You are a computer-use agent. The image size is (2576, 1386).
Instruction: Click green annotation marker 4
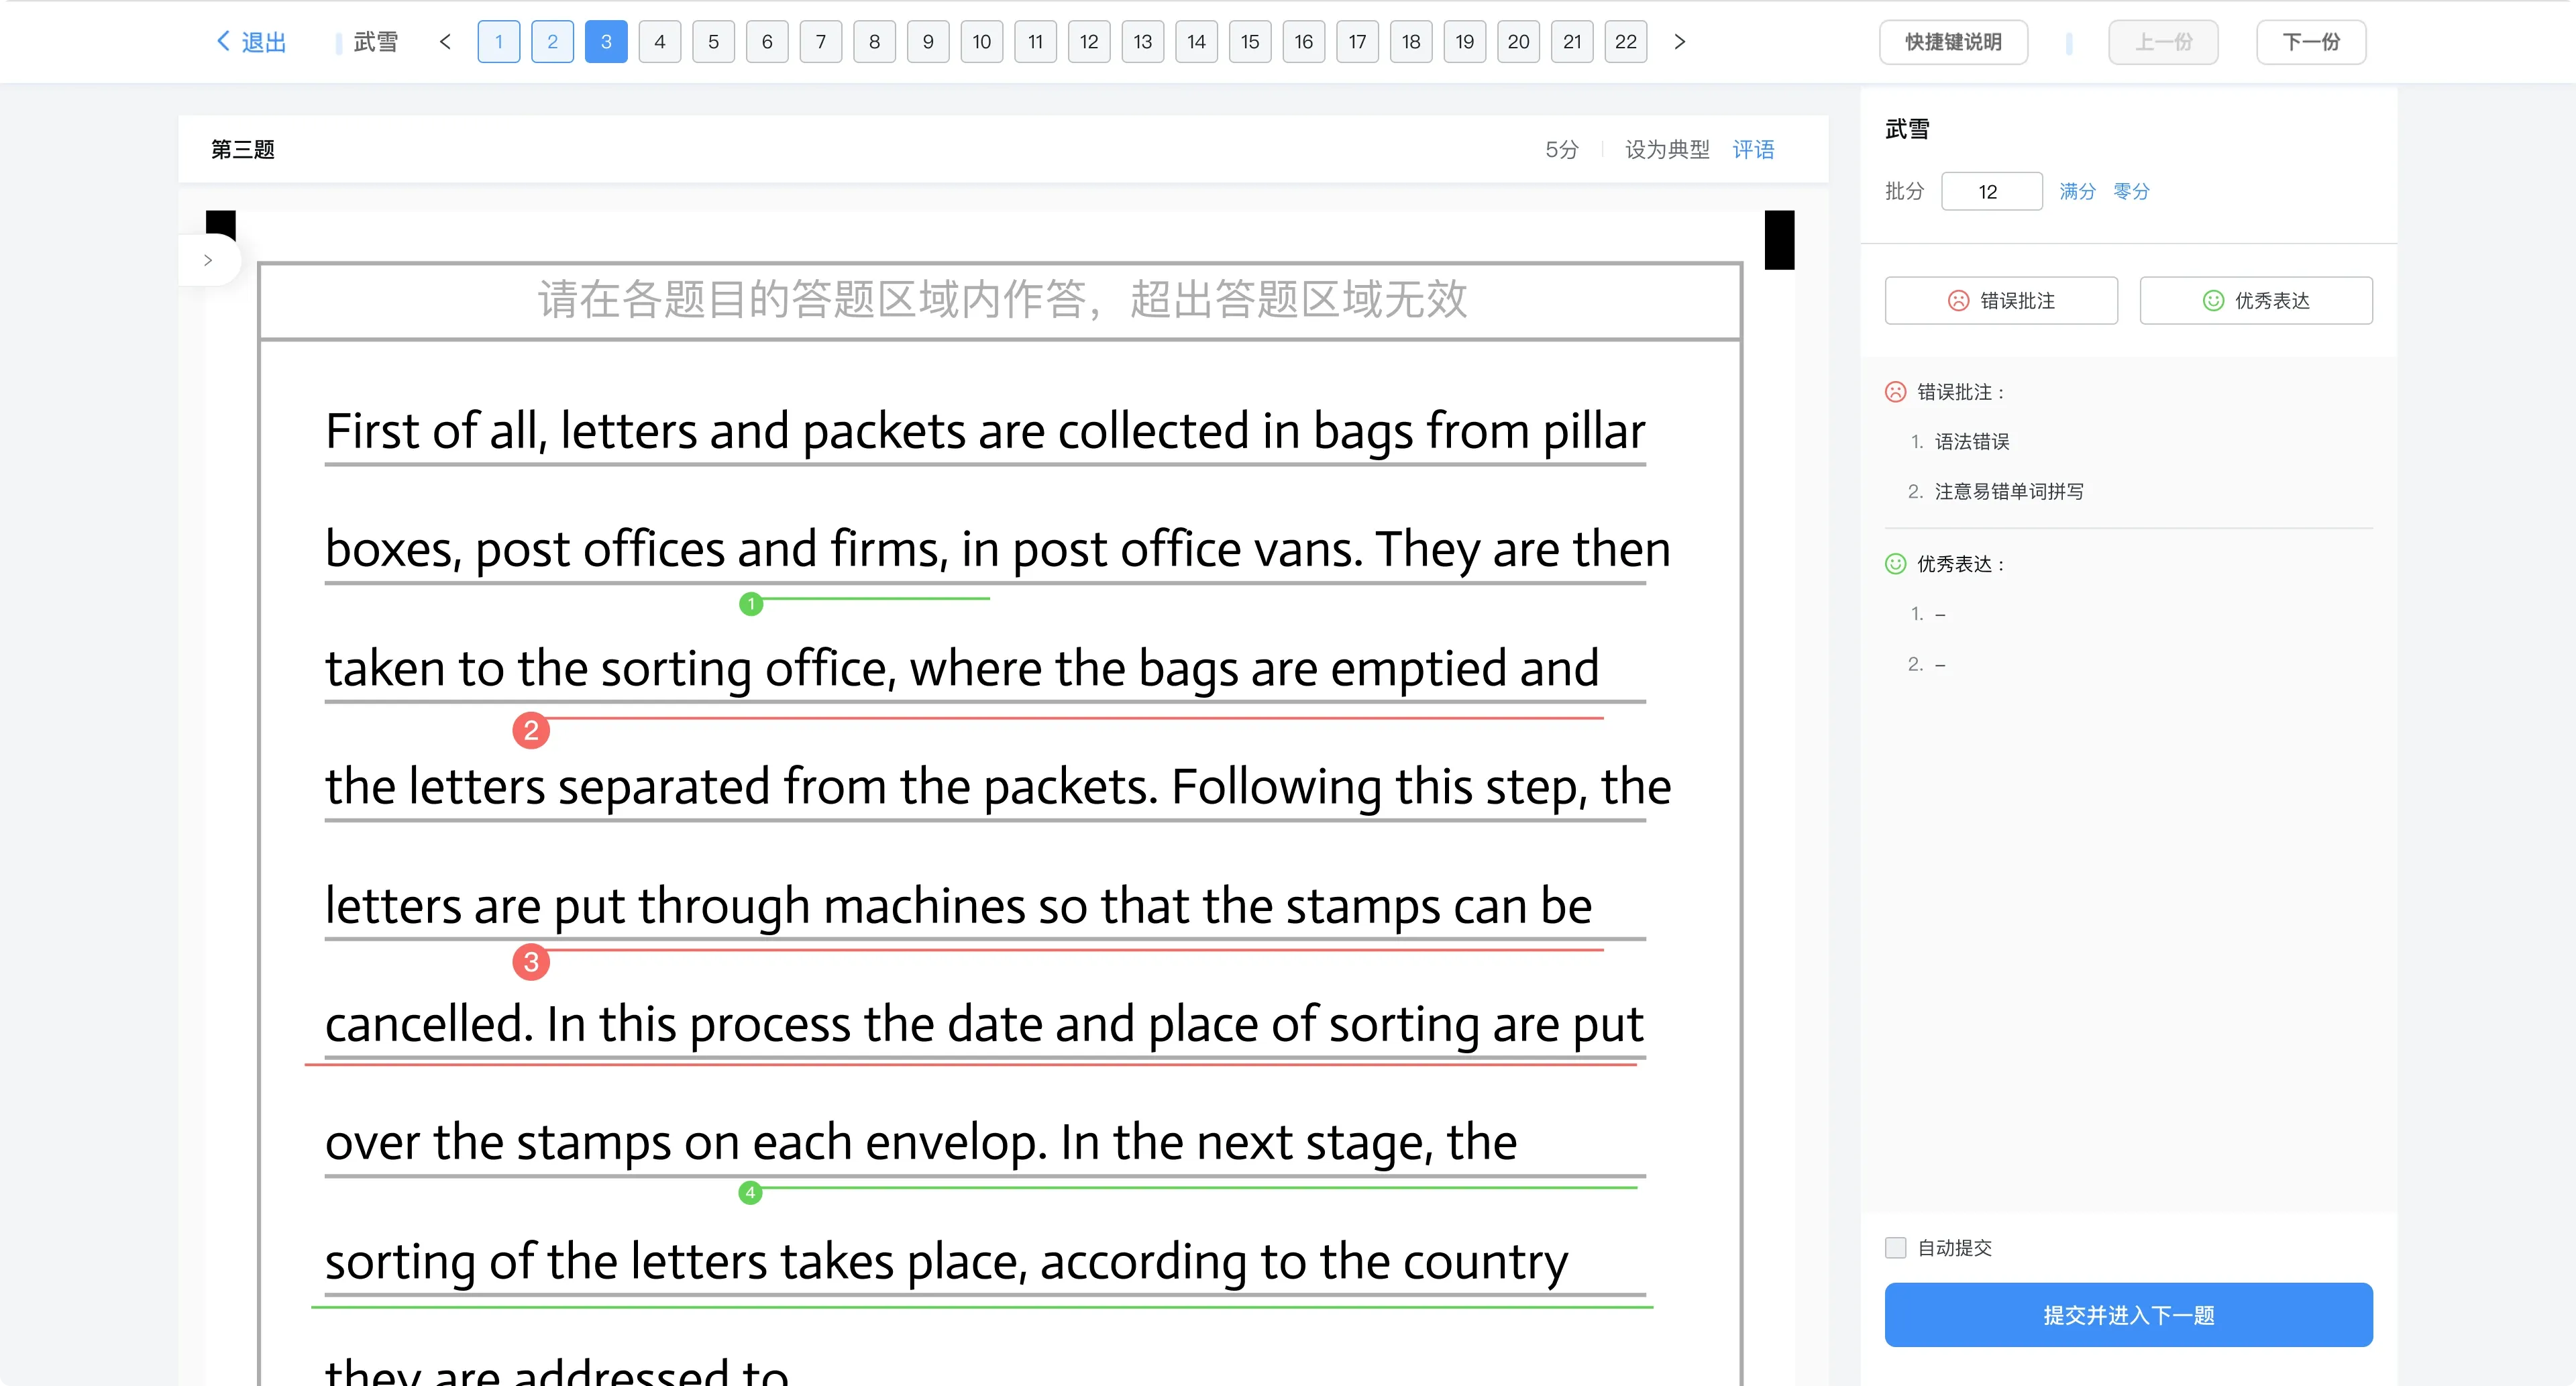(750, 1192)
